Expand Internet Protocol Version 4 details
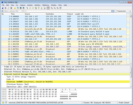The width and height of the screenshot is (133, 105). [x=3, y=72]
